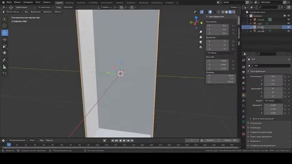The height and width of the screenshot is (164, 292).
Task: Toggle snapping magnet in header
Action: (x=121, y=7)
